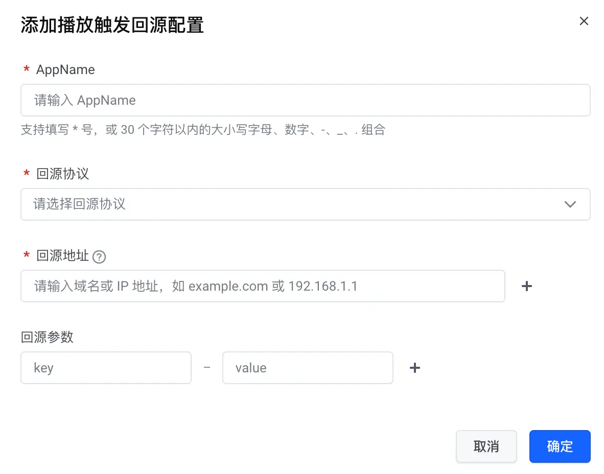Click the dialog title 添加播放触发回源配置
604x474 pixels.
pos(112,25)
